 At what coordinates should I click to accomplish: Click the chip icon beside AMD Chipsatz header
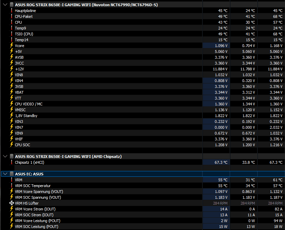coord(12,156)
